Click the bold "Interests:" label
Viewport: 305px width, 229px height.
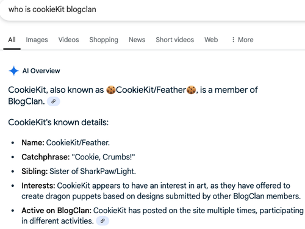[38, 186]
